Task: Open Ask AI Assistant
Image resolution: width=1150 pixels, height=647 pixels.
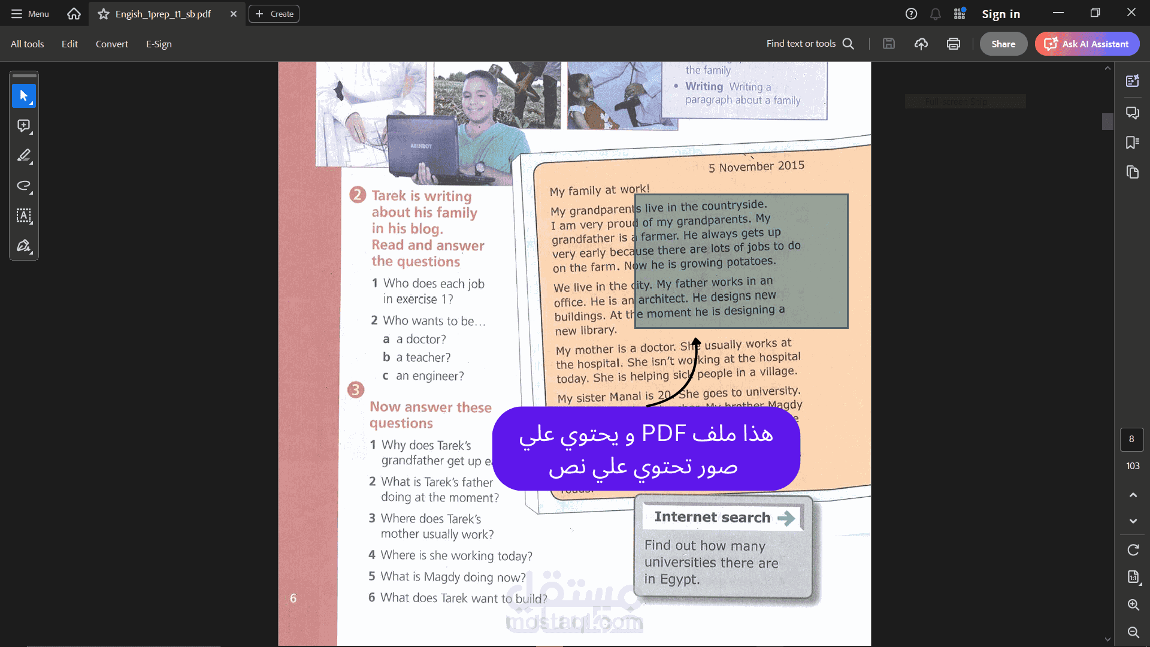Action: (x=1087, y=44)
